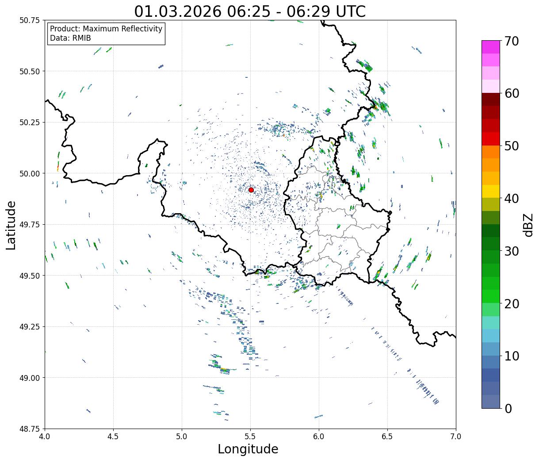Click the colorbar tick label 30
This screenshot has width=539, height=460.
512,251
